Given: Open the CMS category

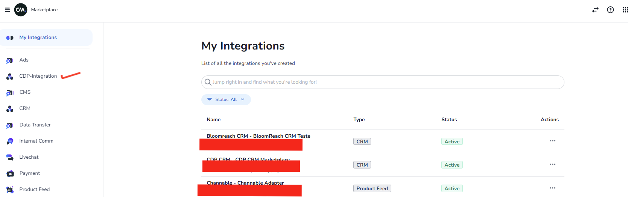Looking at the screenshot, I should click(25, 92).
